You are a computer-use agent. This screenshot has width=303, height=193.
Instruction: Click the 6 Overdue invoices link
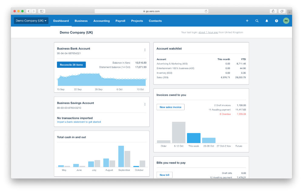225,114
